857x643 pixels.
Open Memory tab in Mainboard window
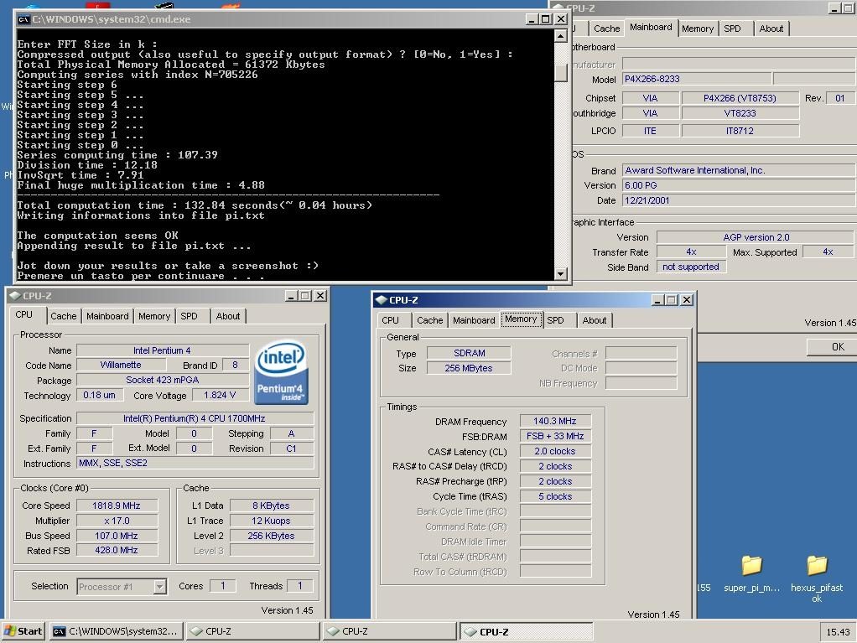click(698, 29)
